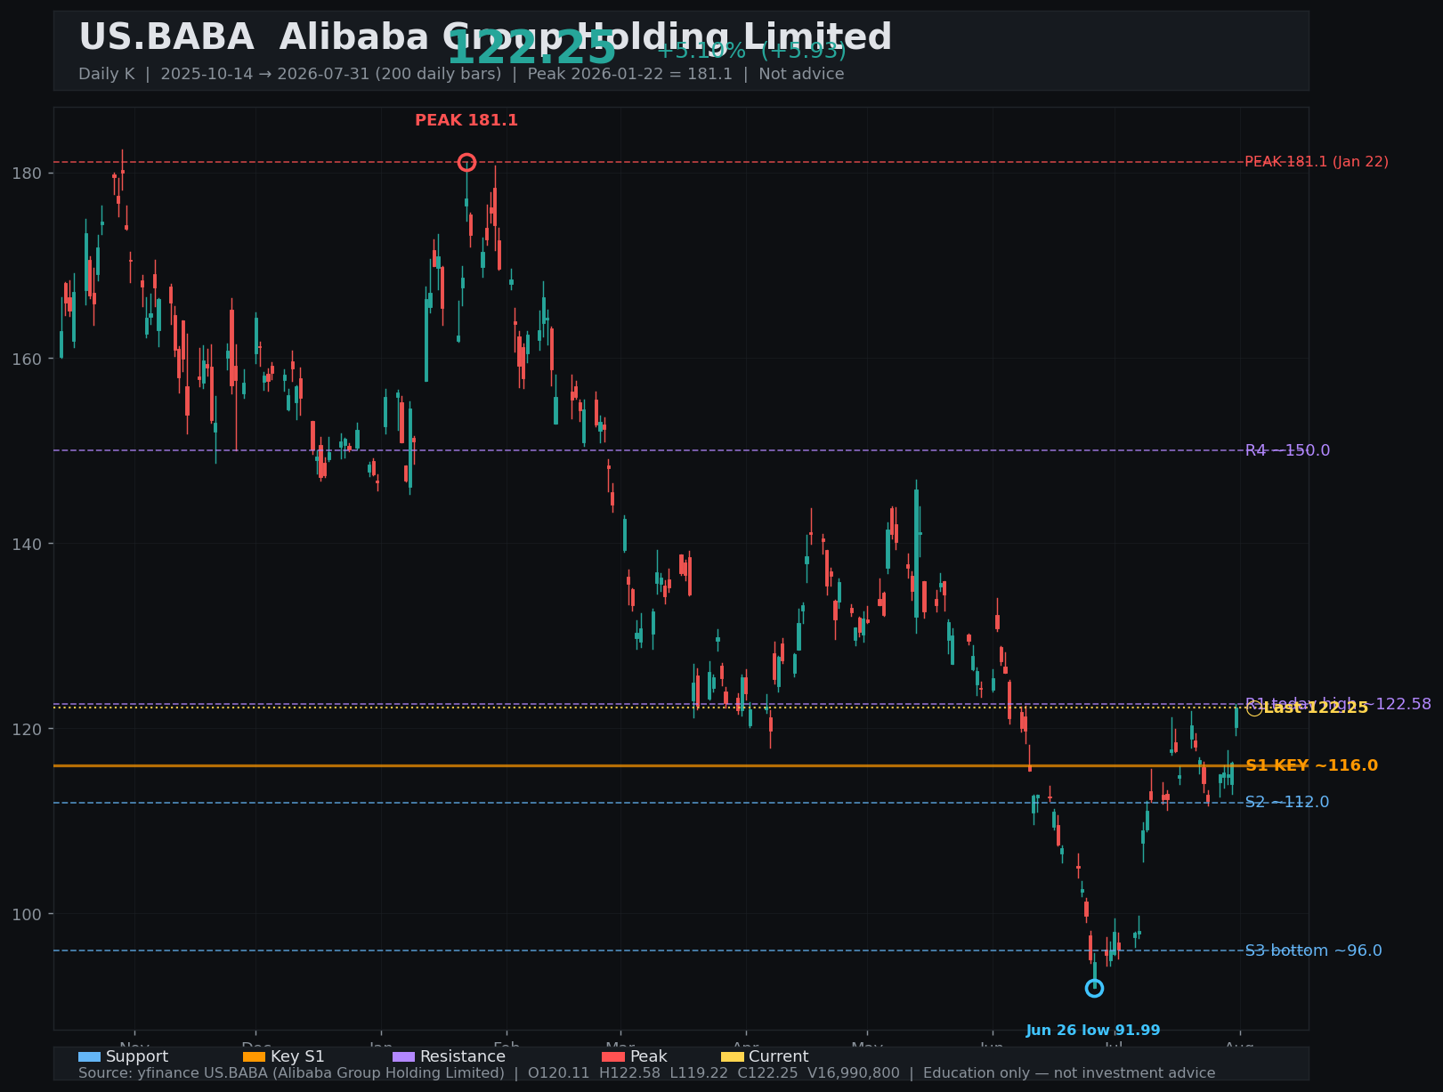Click the 'Last 122.25' price label
Screen dimensions: 1443x1092
(x=1316, y=708)
